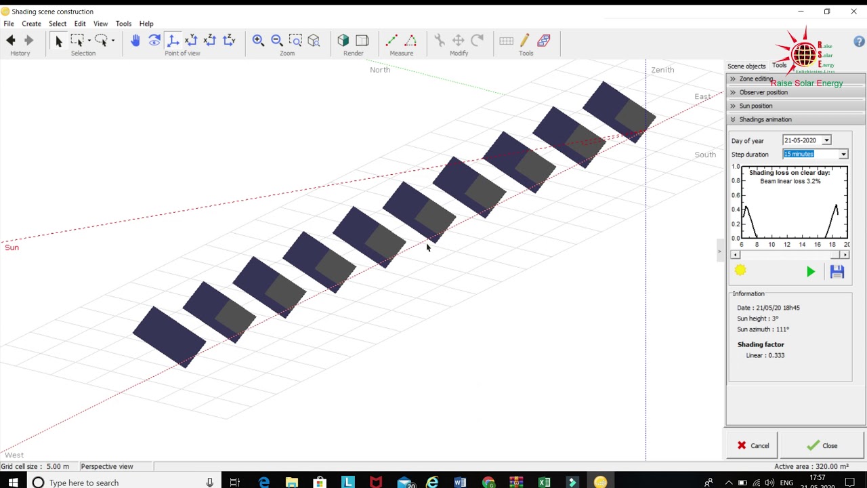This screenshot has width=867, height=488.
Task: Activate the orbit view eye tool
Action: pyautogui.click(x=154, y=41)
